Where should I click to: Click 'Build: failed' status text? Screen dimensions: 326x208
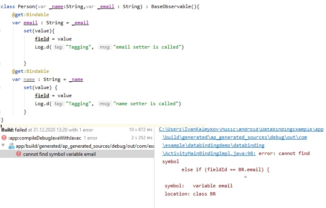point(14,130)
